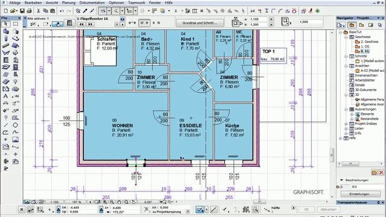
Task: Choose the Text tool marked with an A
Action: [x=5, y=96]
